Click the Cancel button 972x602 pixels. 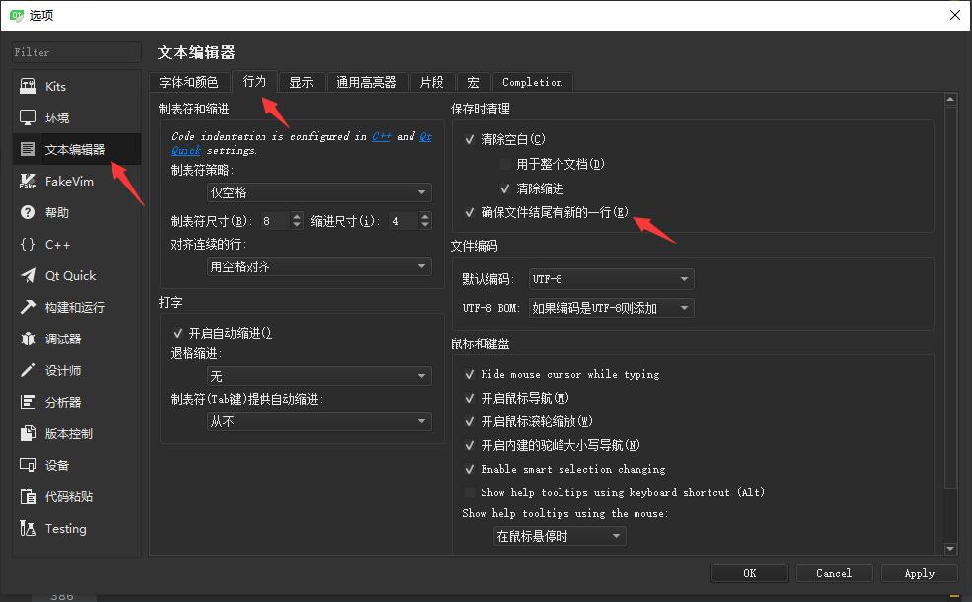click(834, 573)
